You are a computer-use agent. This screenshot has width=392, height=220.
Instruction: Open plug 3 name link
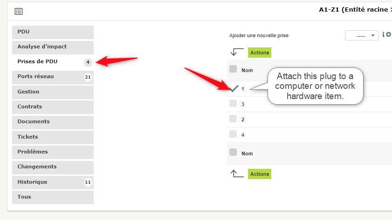243,104
